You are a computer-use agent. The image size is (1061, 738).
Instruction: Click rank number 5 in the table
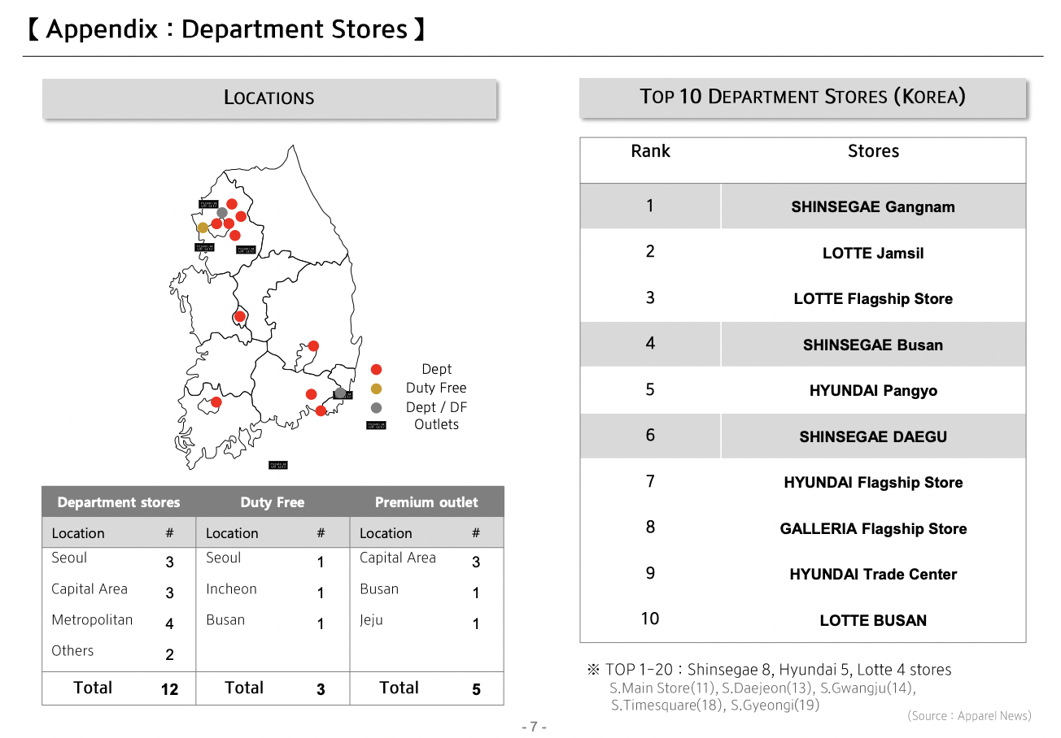[x=650, y=389]
